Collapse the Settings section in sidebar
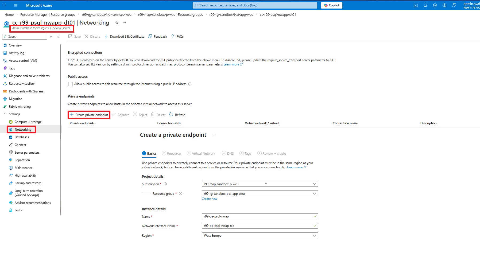This screenshot has width=480, height=253. pos(5,114)
